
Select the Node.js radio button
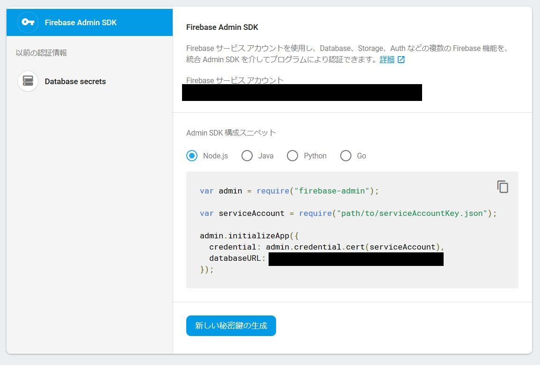pyautogui.click(x=192, y=156)
